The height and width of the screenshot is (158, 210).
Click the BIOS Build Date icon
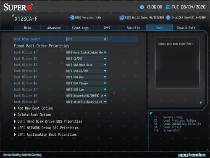point(121,18)
